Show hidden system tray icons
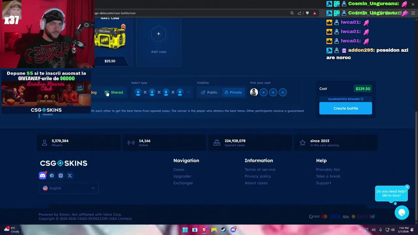418x235 pixels. (360, 230)
